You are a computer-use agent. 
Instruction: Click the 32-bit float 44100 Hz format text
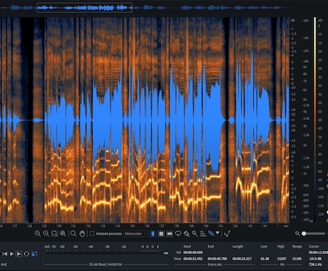pyautogui.click(x=106, y=265)
